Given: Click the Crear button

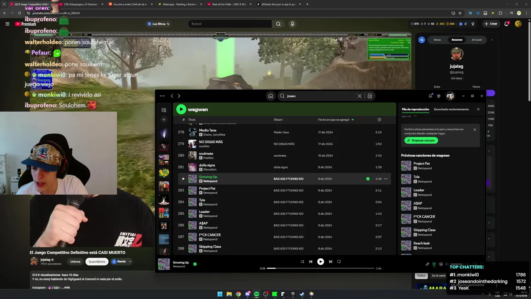Looking at the screenshot, I should [x=491, y=24].
